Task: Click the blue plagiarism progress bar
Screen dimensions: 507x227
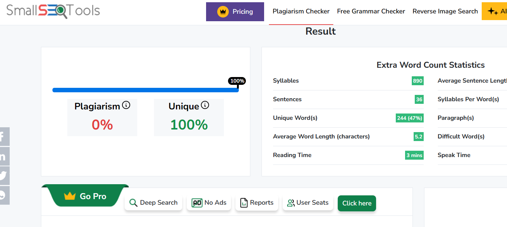Action: coord(145,90)
